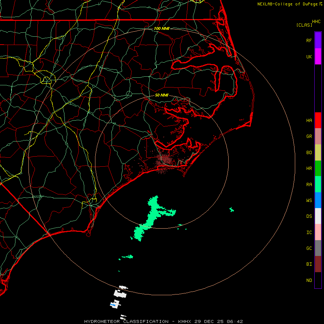
Task: Click the GC legend label
Action: tap(309, 248)
